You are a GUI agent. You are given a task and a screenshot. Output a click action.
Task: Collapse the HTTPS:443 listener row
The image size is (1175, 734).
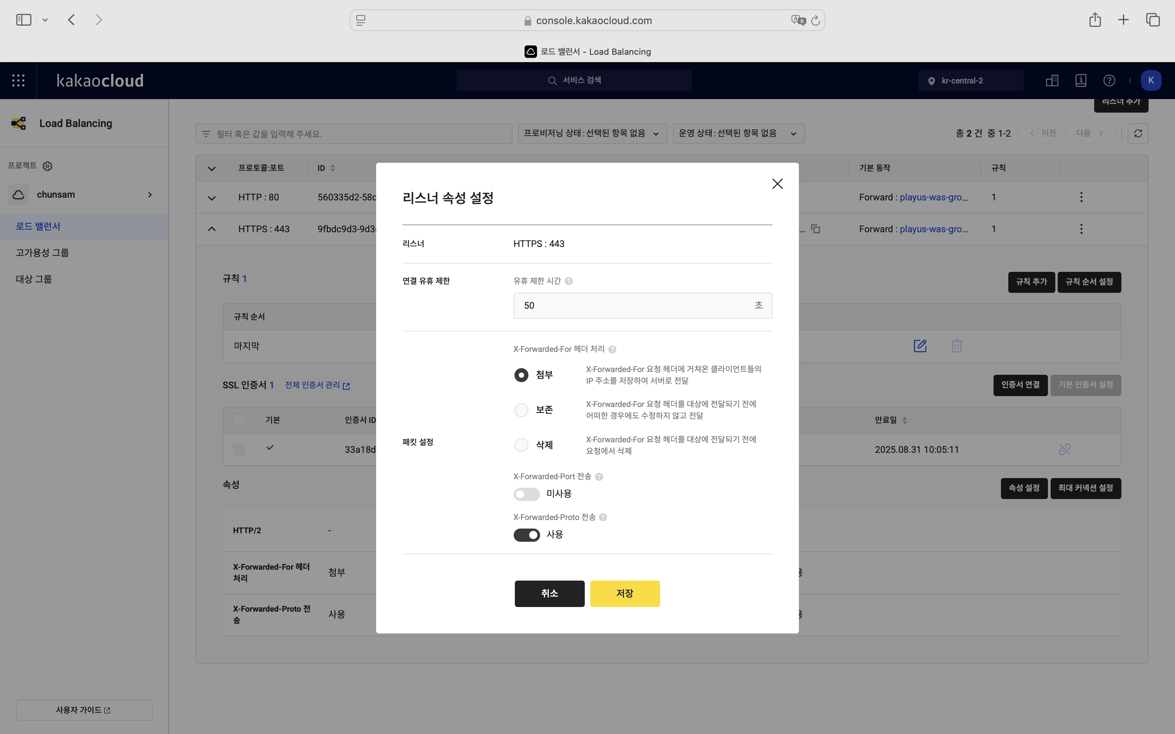[212, 229]
